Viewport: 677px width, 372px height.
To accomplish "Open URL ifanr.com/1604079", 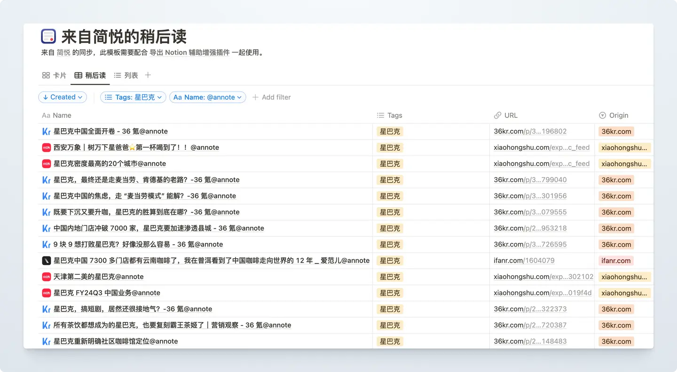I will pyautogui.click(x=524, y=261).
